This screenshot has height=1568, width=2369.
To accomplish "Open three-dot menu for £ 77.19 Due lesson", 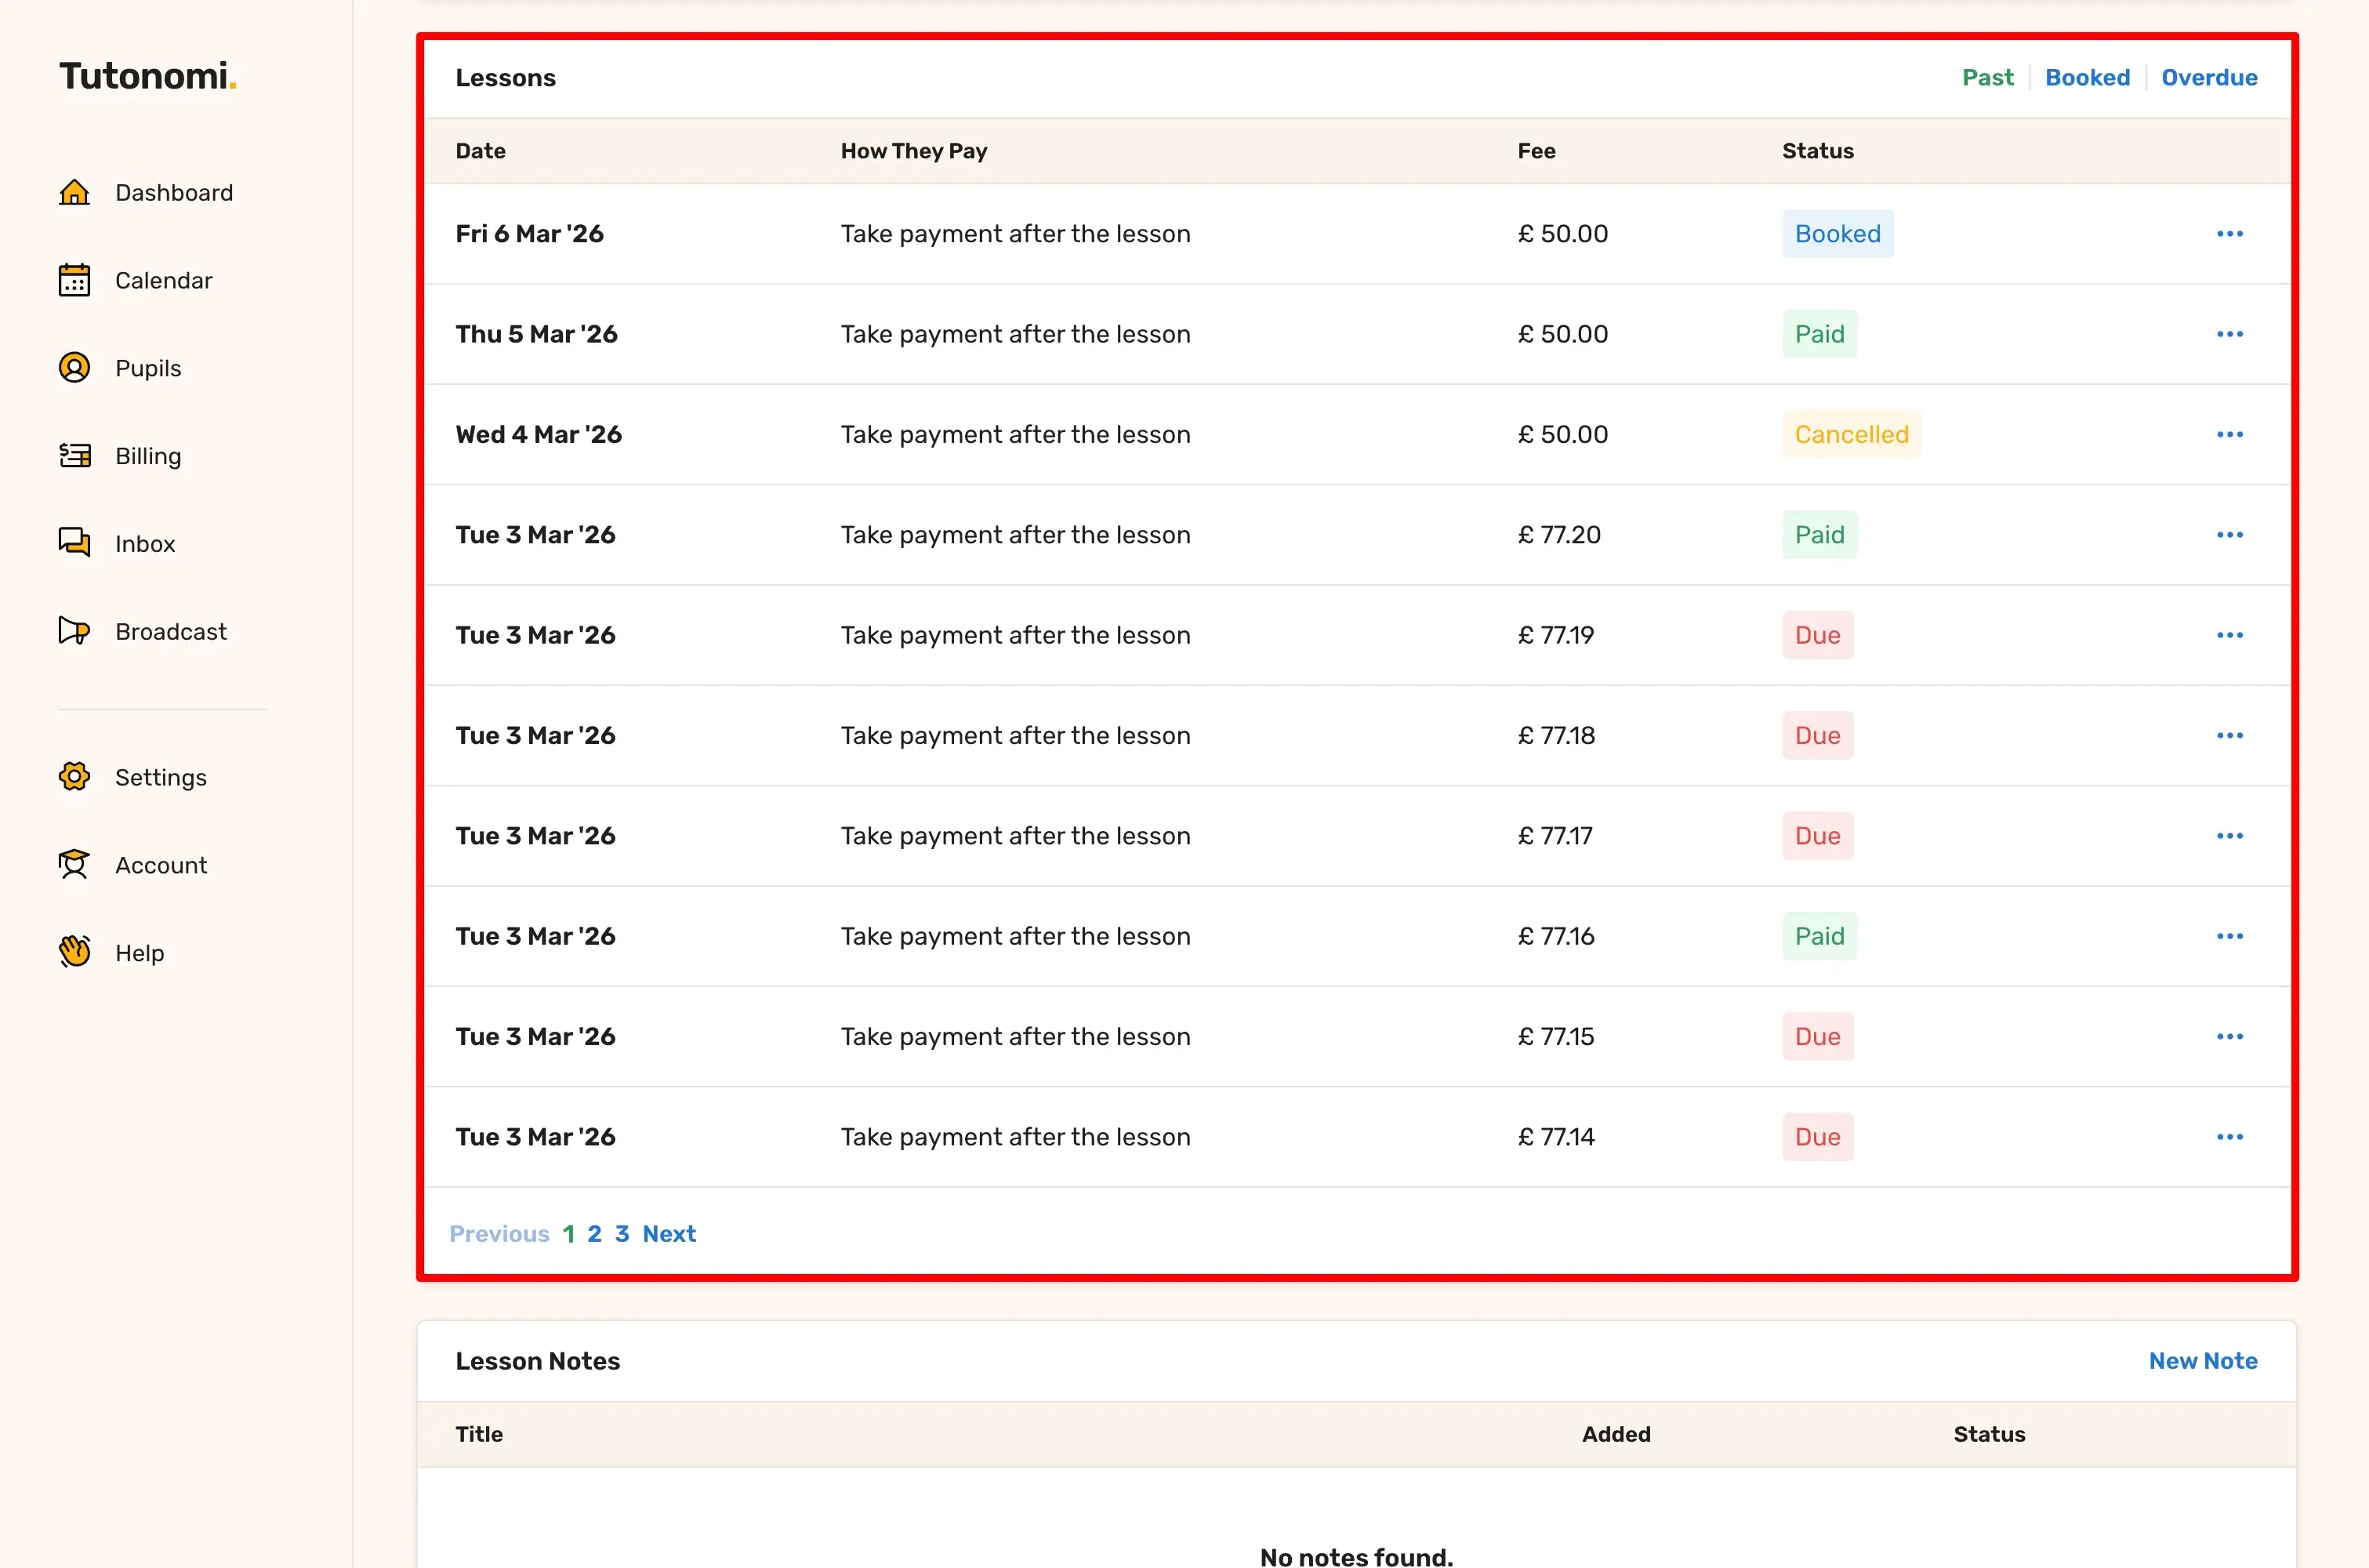I will coord(2229,636).
